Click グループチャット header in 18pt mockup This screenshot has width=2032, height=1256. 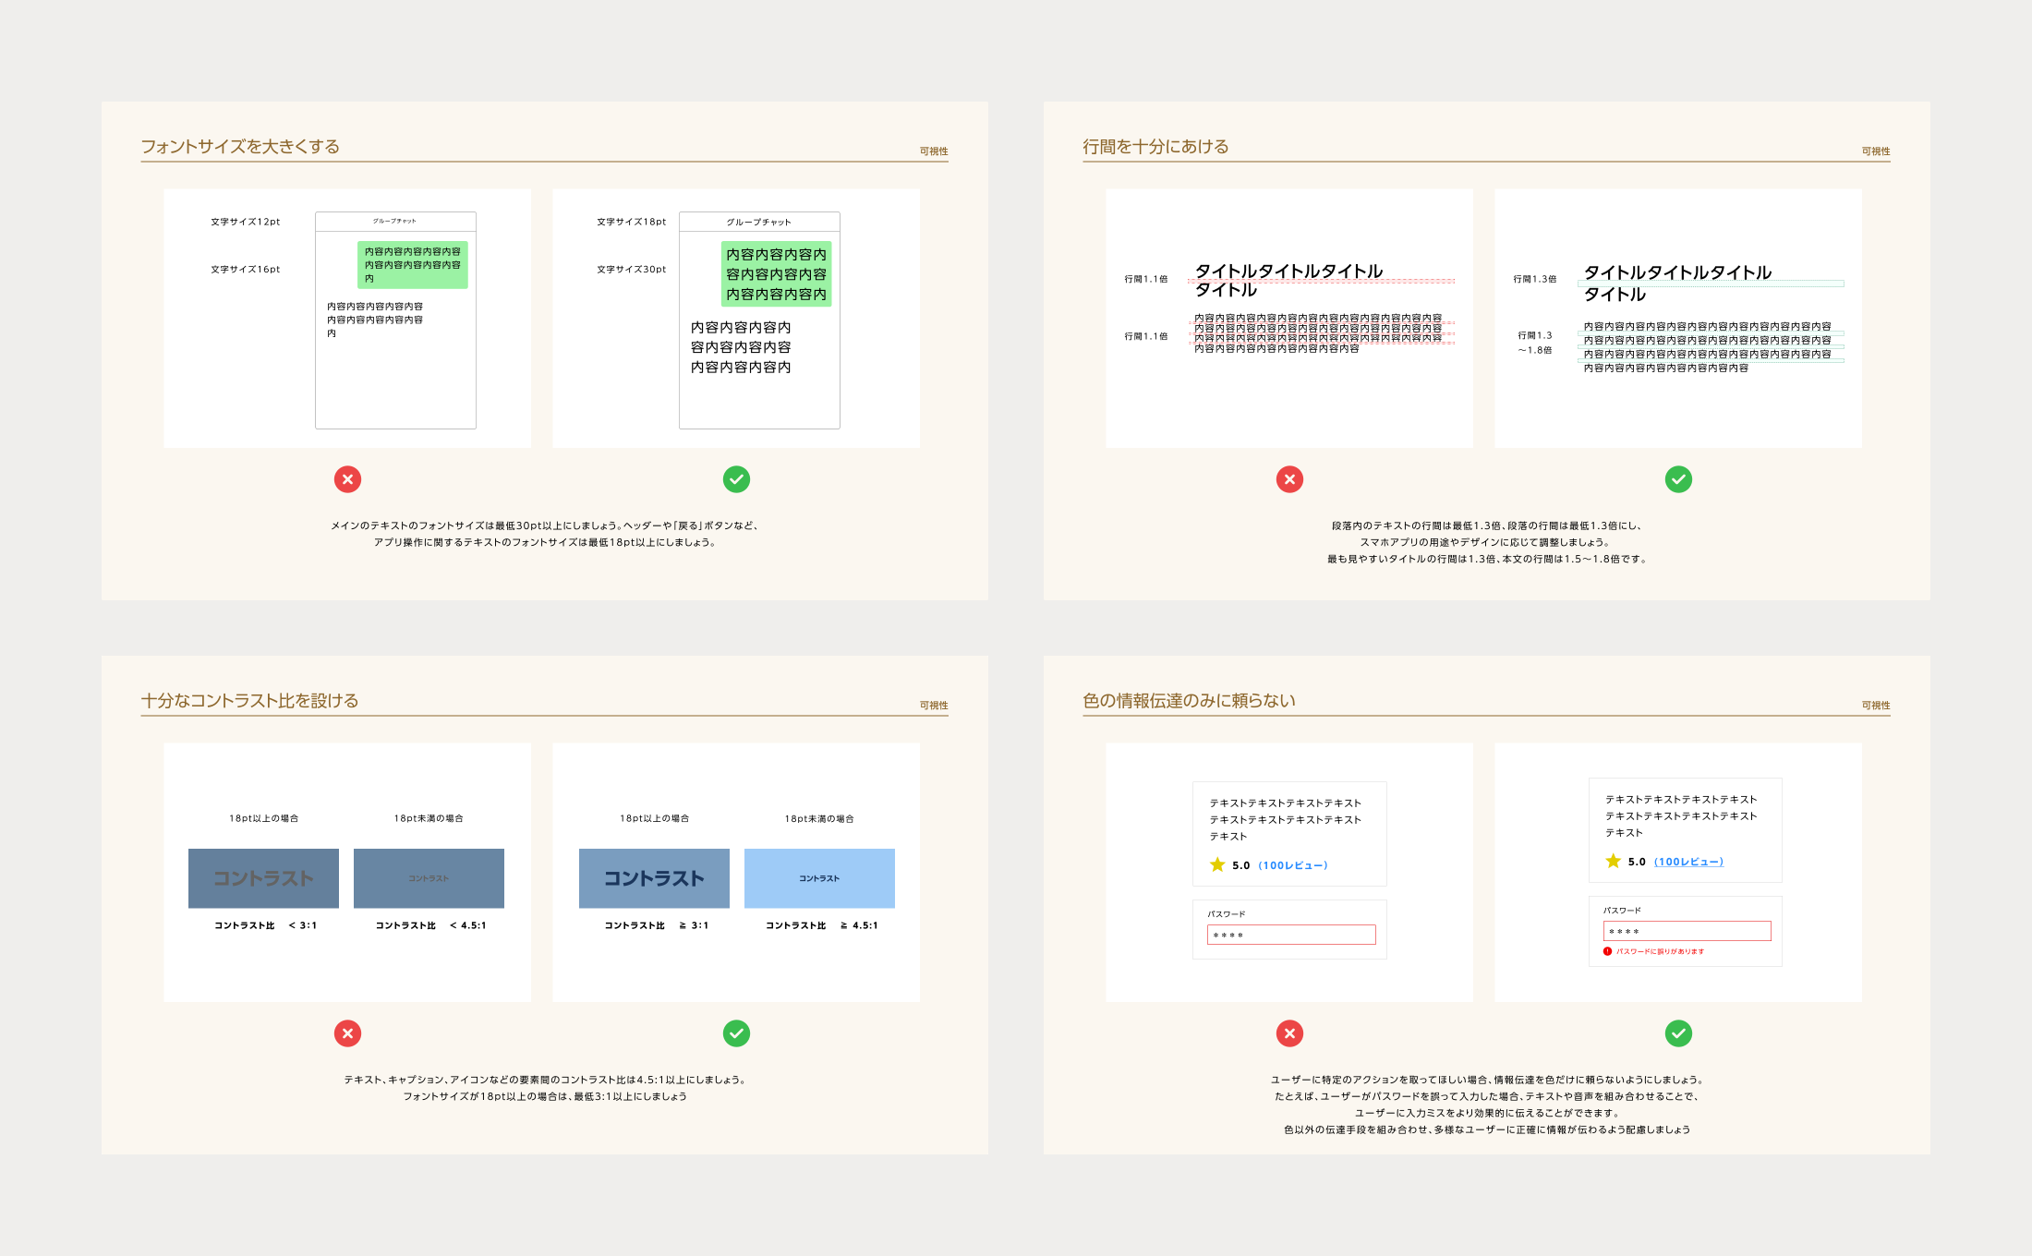point(758,222)
